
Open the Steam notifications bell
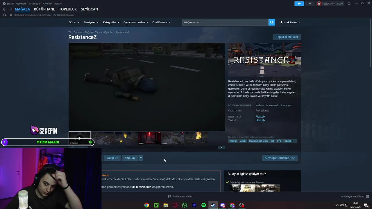tap(310, 3)
